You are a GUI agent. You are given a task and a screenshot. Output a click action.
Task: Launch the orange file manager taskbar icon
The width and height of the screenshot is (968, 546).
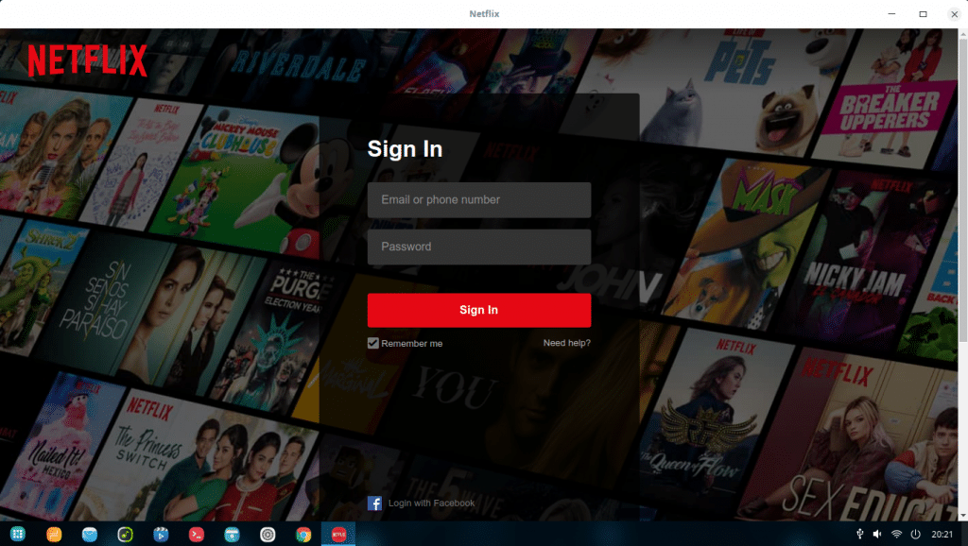pos(54,535)
